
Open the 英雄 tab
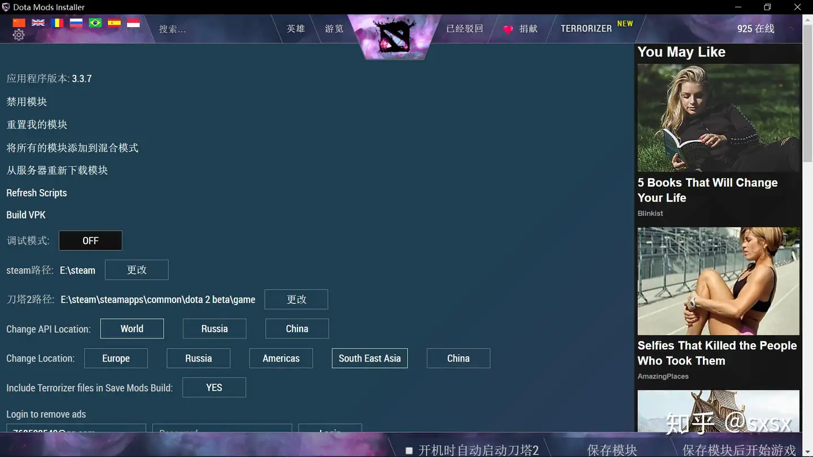click(296, 29)
